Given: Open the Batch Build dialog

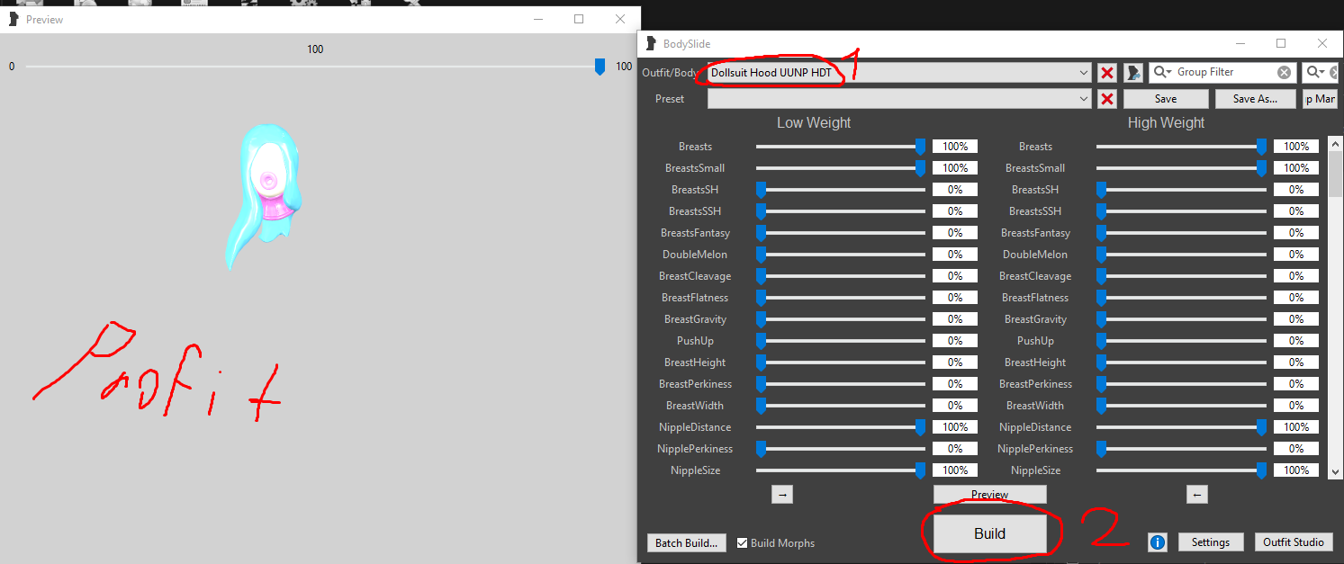Looking at the screenshot, I should 688,543.
